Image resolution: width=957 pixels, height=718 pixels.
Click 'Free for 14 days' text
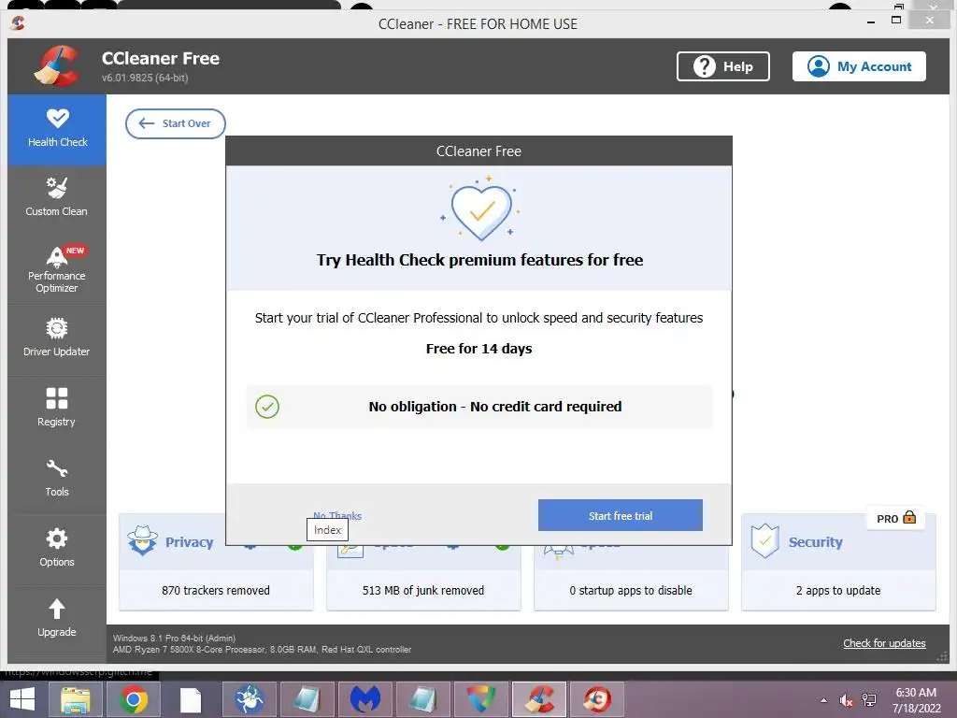pyautogui.click(x=479, y=349)
